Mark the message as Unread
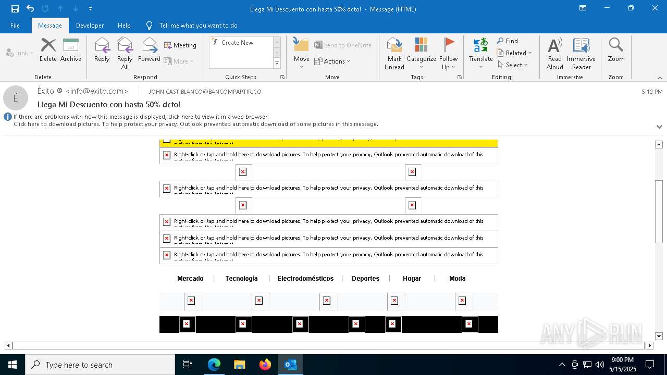 point(394,54)
